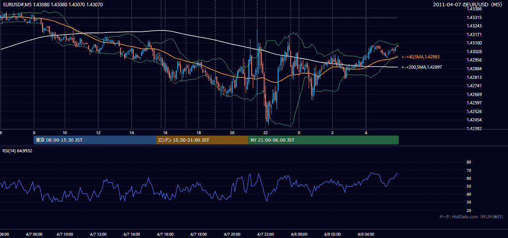The image size is (508, 238).
Task: Click price axis label 1.43171
Action: (x=474, y=35)
